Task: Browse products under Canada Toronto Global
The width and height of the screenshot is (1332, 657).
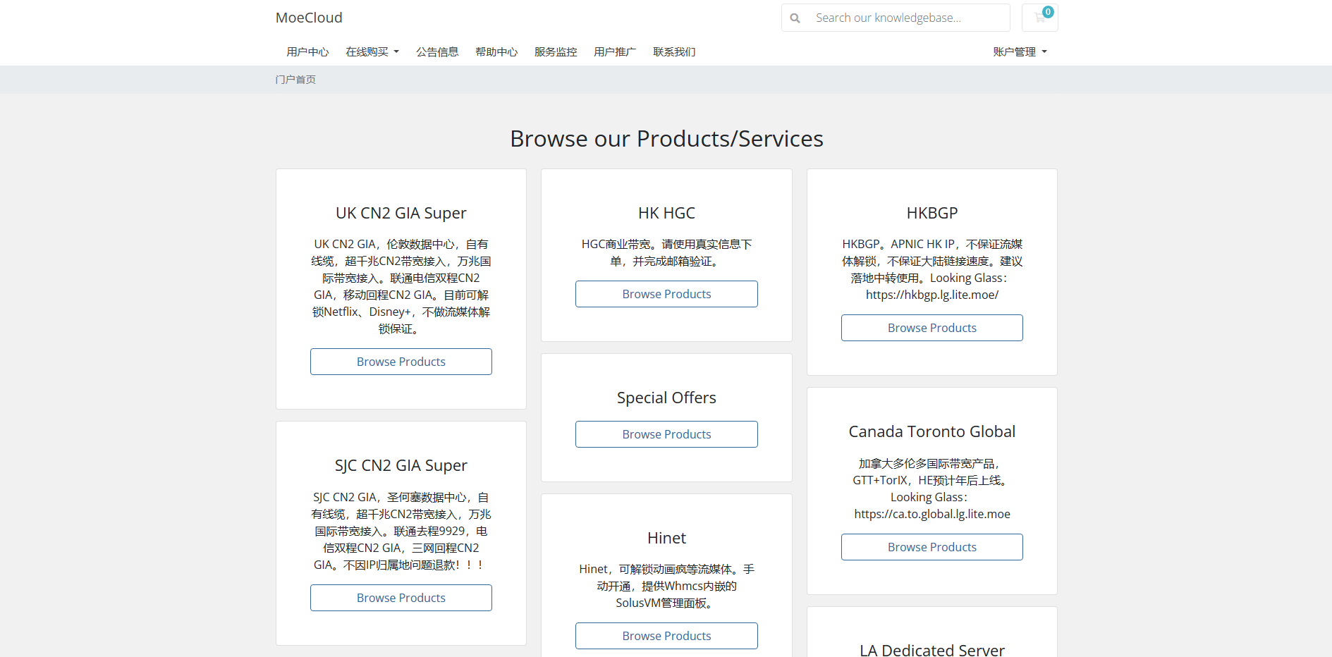Action: click(932, 547)
